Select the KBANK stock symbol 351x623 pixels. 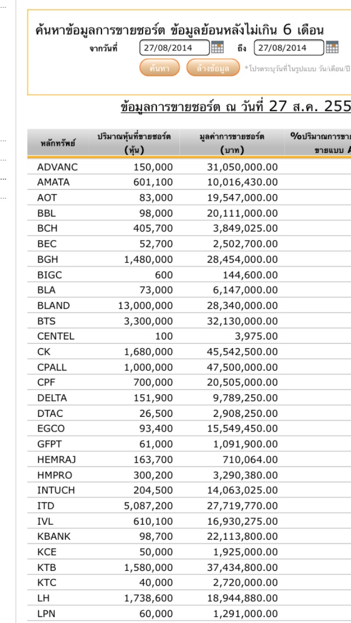(x=54, y=536)
